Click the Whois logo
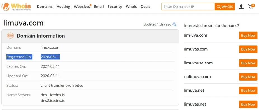This screenshot has width=259, height=110. pyautogui.click(x=16, y=7)
